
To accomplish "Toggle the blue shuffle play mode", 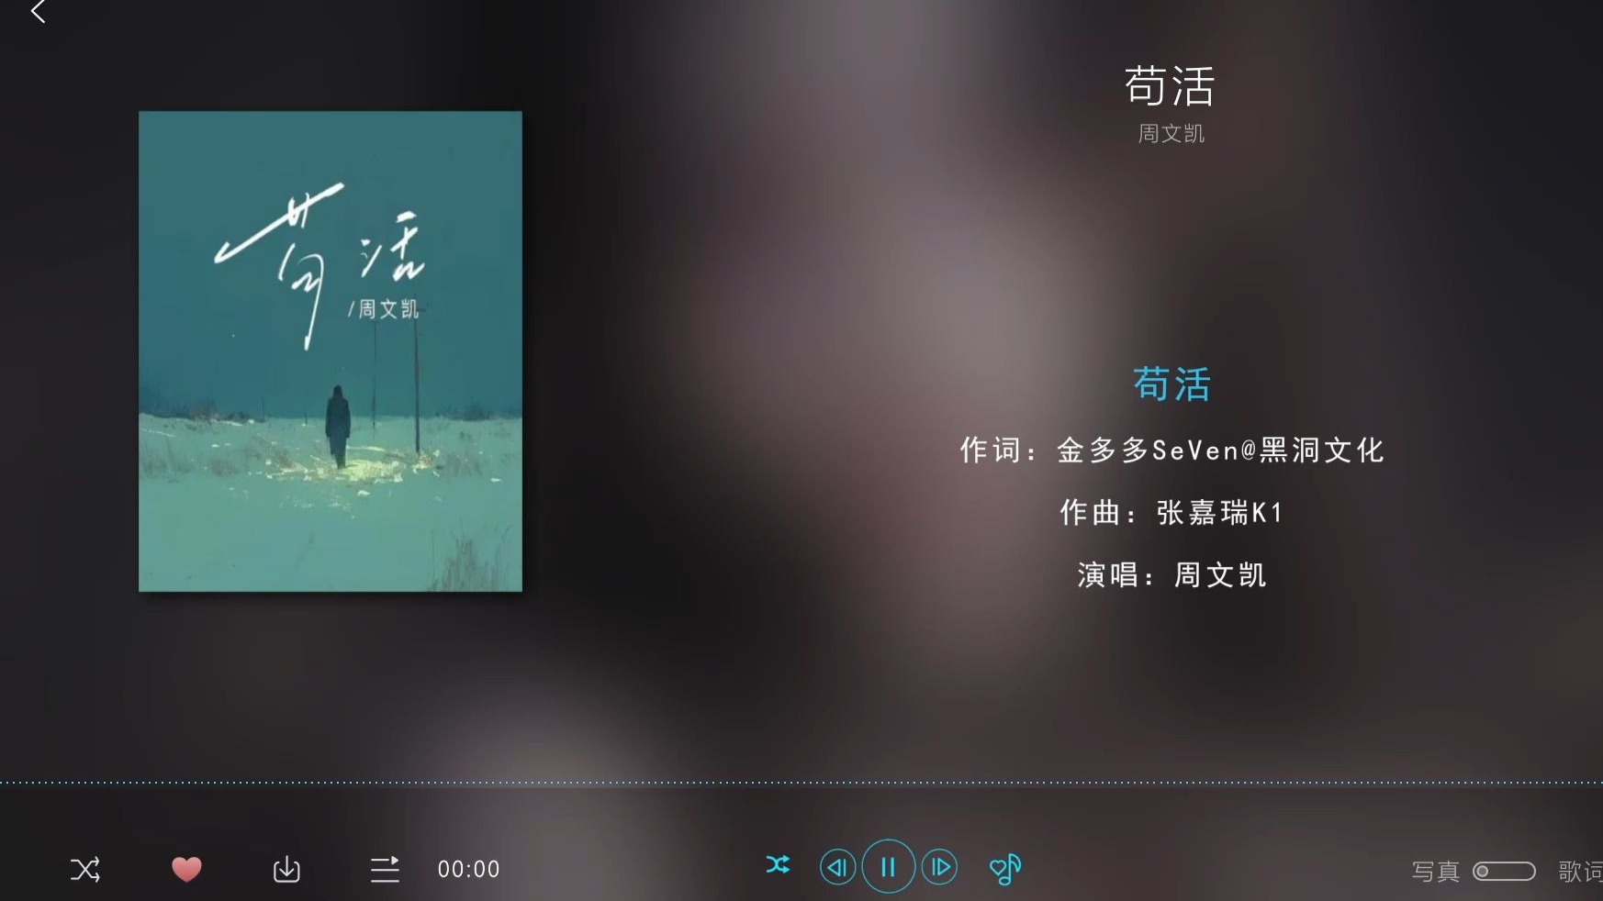I will 778,865.
